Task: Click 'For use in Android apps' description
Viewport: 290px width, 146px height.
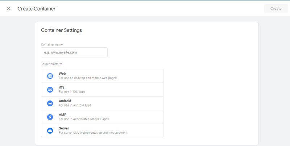Action: click(75, 105)
